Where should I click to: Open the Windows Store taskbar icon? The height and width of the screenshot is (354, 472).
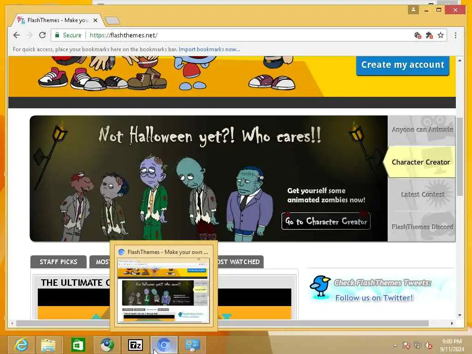[78, 345]
